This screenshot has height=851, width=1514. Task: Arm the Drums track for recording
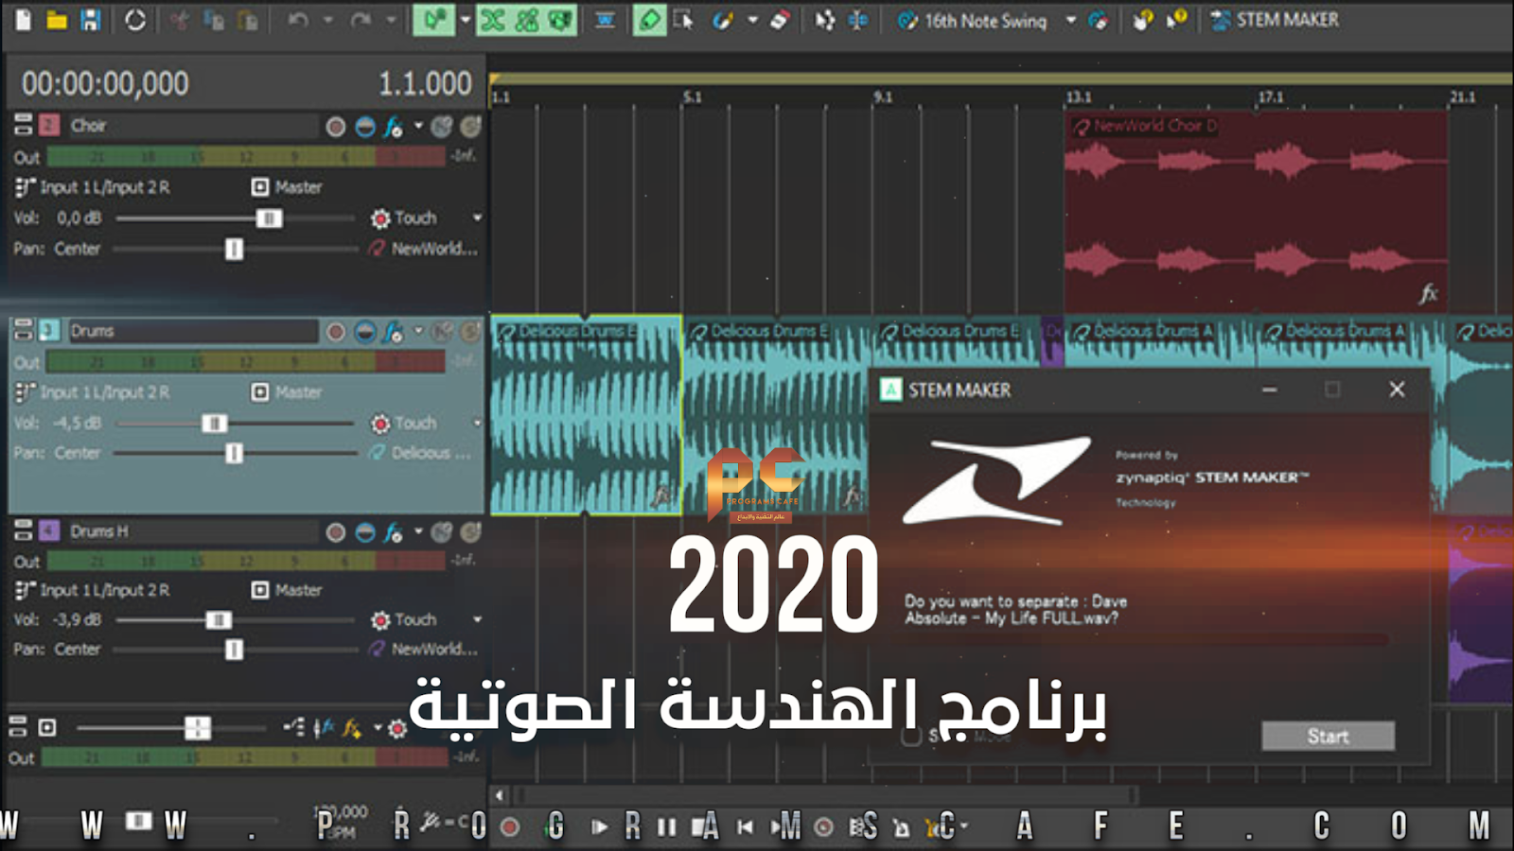335,332
